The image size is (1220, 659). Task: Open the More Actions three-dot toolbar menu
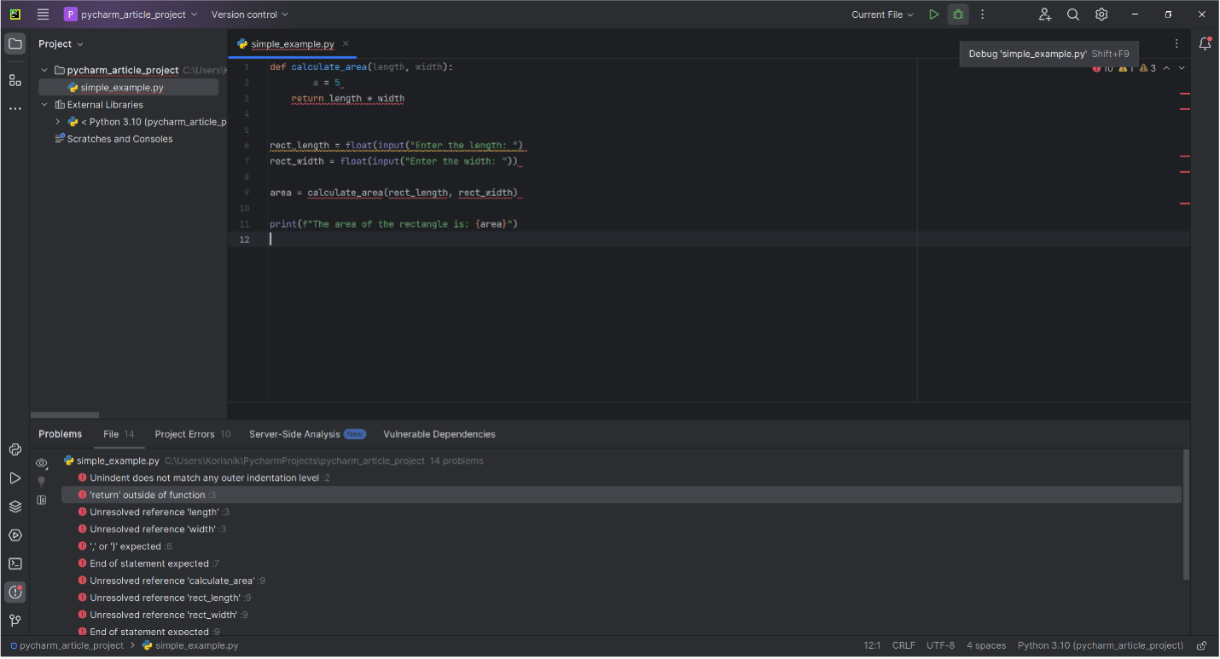(982, 14)
